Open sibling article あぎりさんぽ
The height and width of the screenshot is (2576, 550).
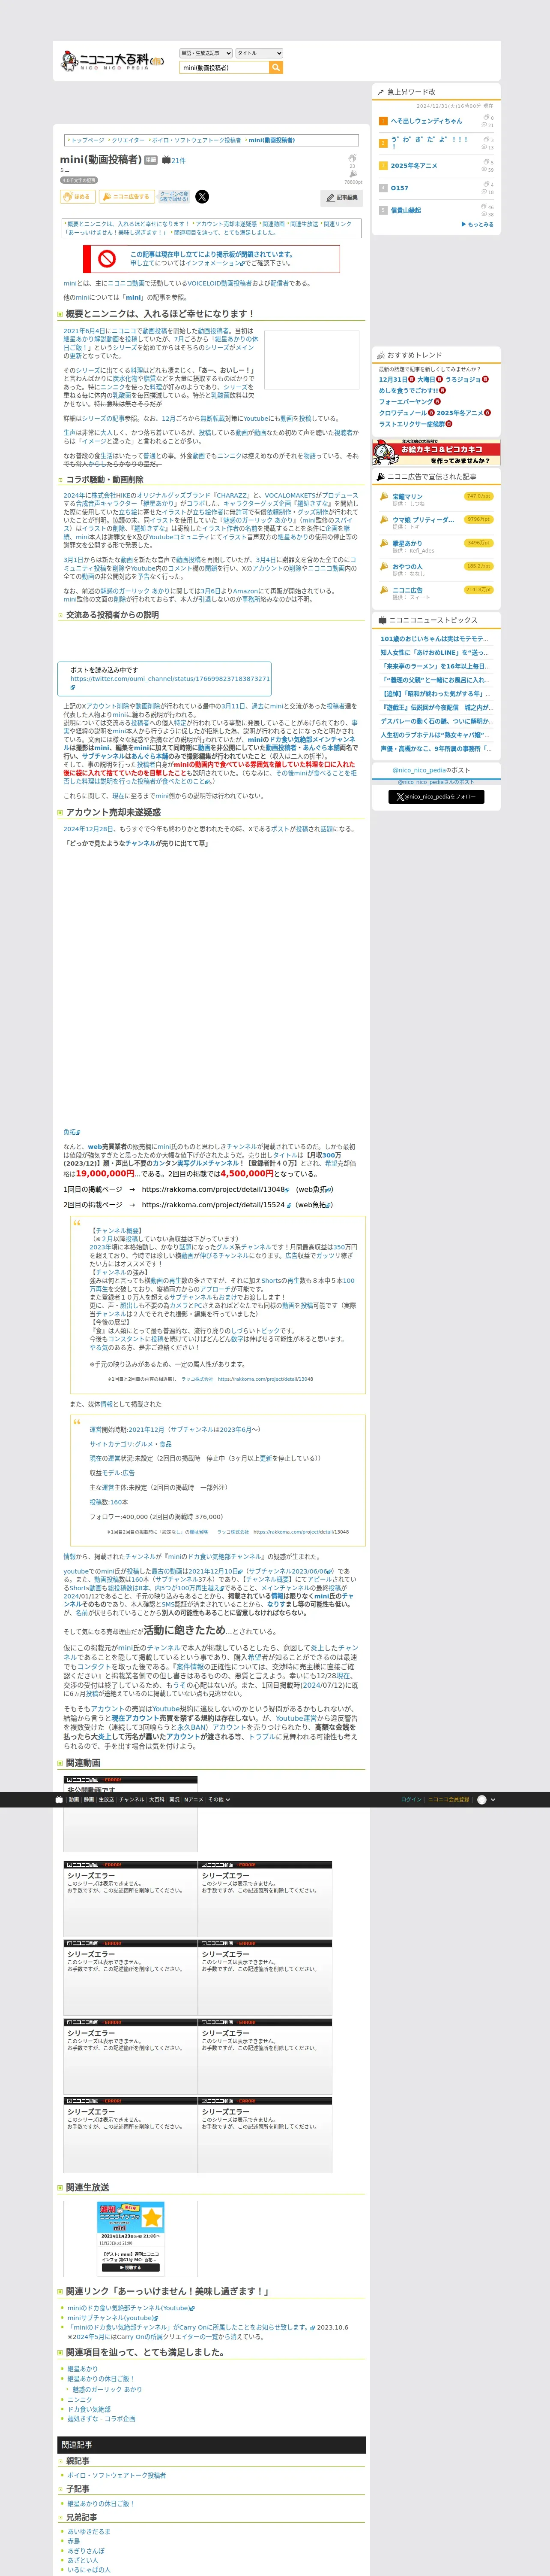85,2551
